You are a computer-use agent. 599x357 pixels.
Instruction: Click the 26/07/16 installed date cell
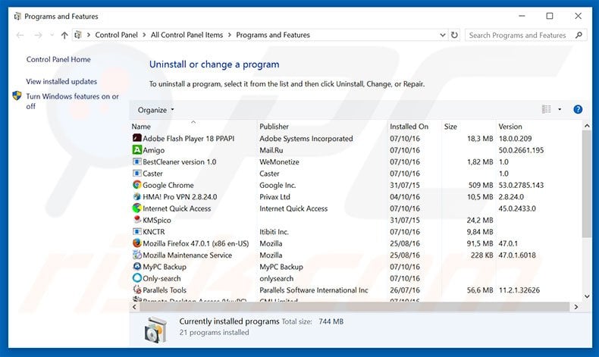coord(405,290)
